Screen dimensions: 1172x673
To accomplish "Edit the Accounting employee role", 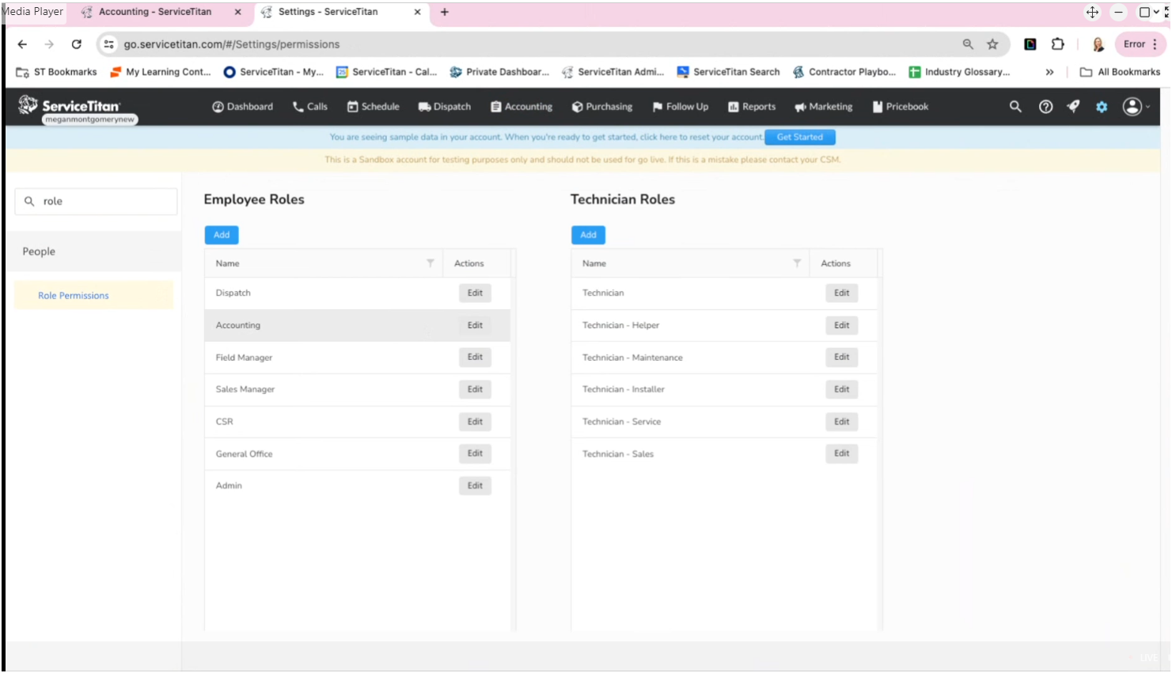I will [x=475, y=325].
